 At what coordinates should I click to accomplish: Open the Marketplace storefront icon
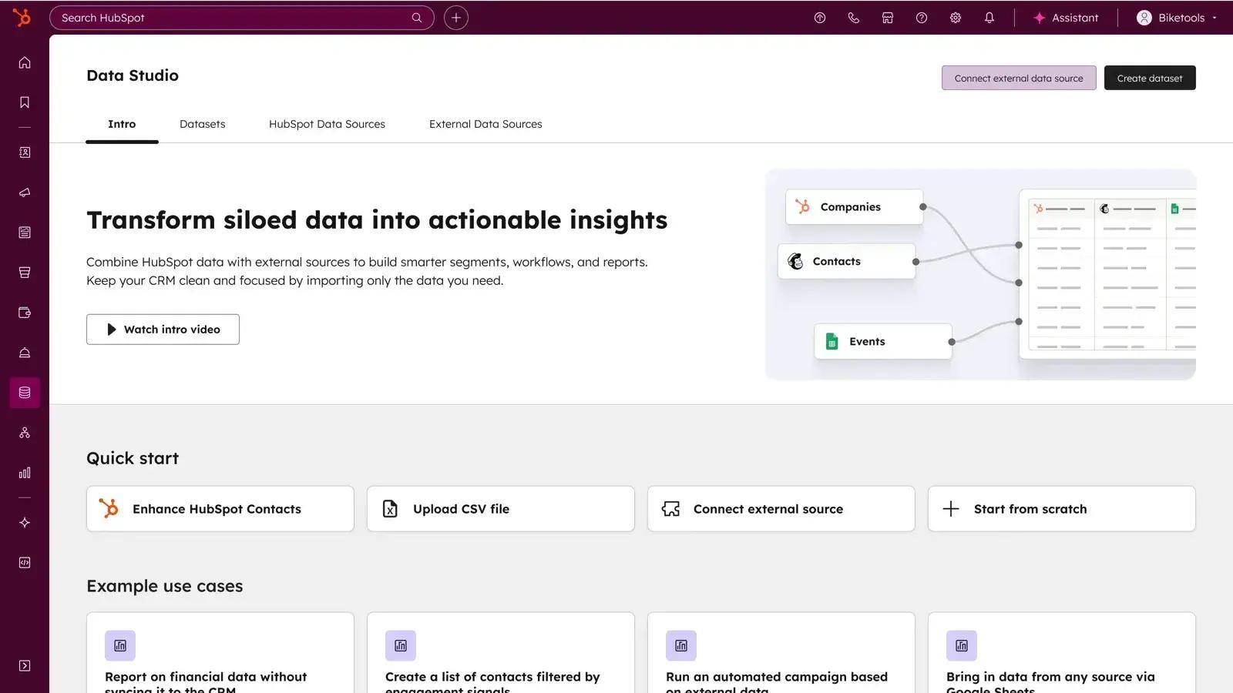click(x=888, y=18)
